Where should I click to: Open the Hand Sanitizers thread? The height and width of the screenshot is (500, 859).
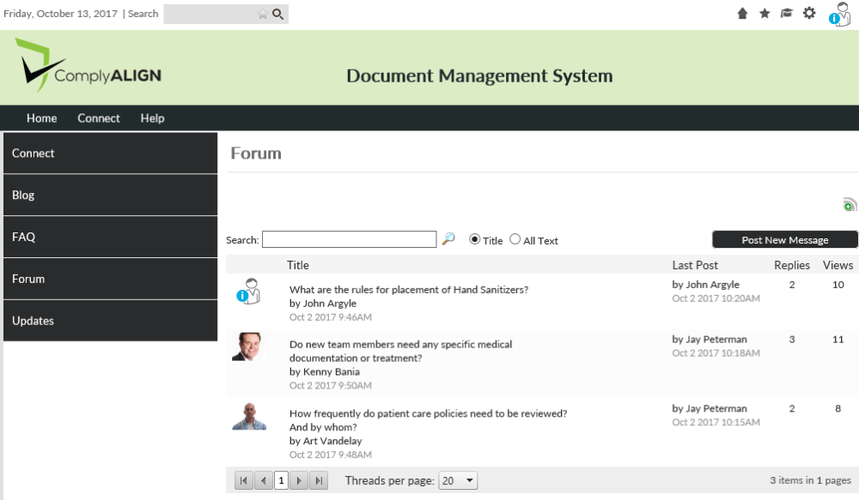point(409,290)
